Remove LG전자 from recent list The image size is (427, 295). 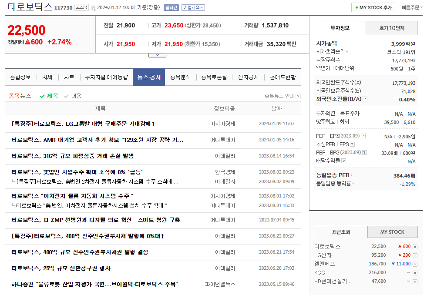tap(415, 255)
